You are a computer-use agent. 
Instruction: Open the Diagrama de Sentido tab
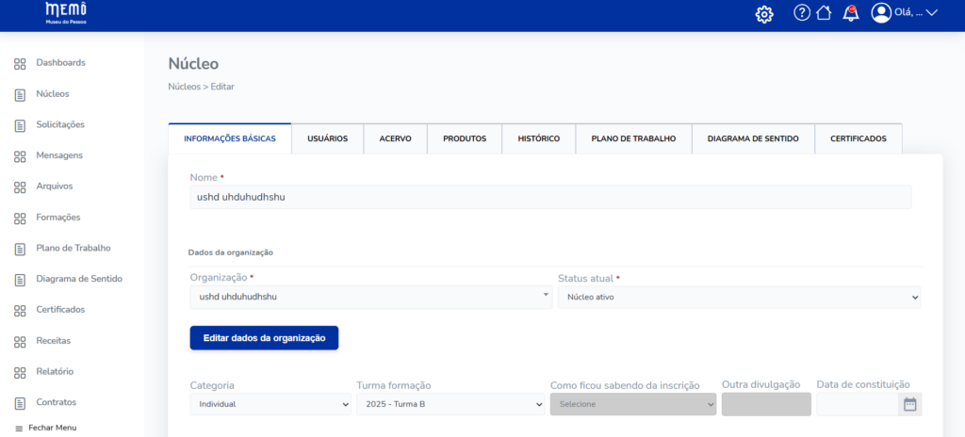tap(752, 138)
